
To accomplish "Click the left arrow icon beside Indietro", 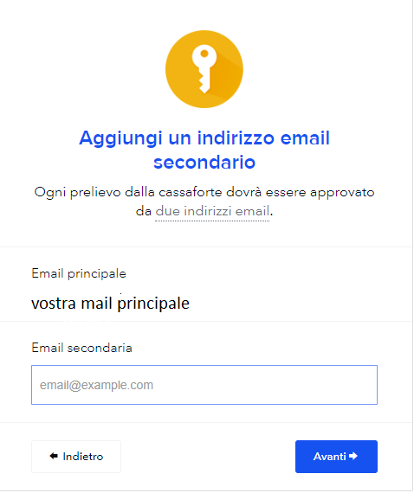I will tap(54, 456).
